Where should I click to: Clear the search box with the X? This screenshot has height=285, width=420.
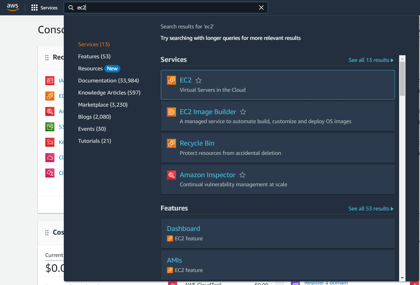pos(261,7)
